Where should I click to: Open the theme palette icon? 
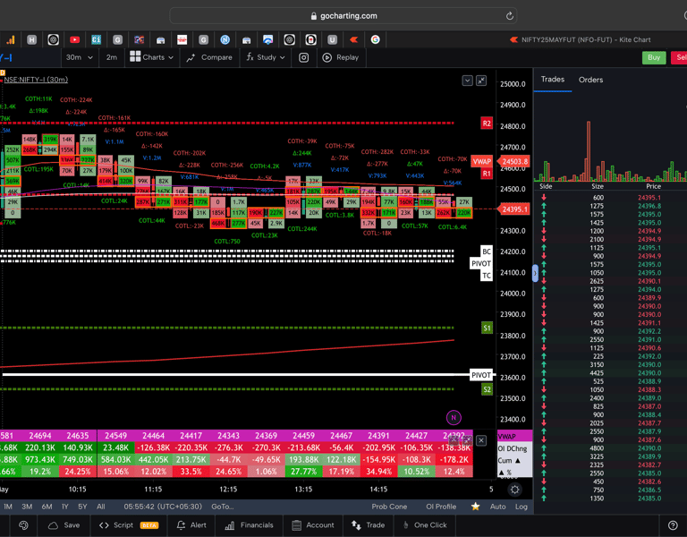click(x=23, y=525)
